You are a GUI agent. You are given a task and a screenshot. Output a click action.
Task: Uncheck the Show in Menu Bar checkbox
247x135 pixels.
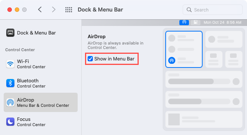pyautogui.click(x=90, y=59)
